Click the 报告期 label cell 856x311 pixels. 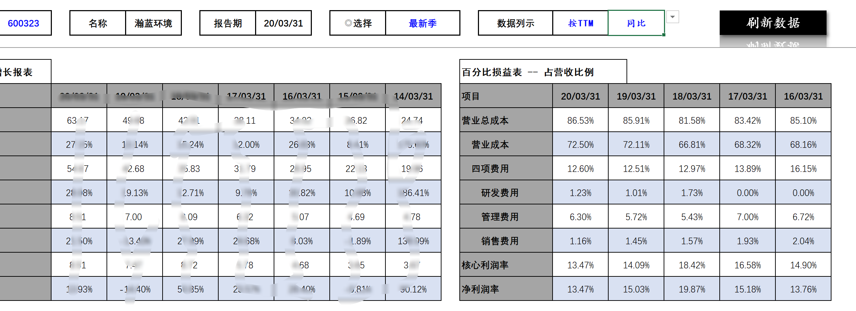[x=228, y=23]
